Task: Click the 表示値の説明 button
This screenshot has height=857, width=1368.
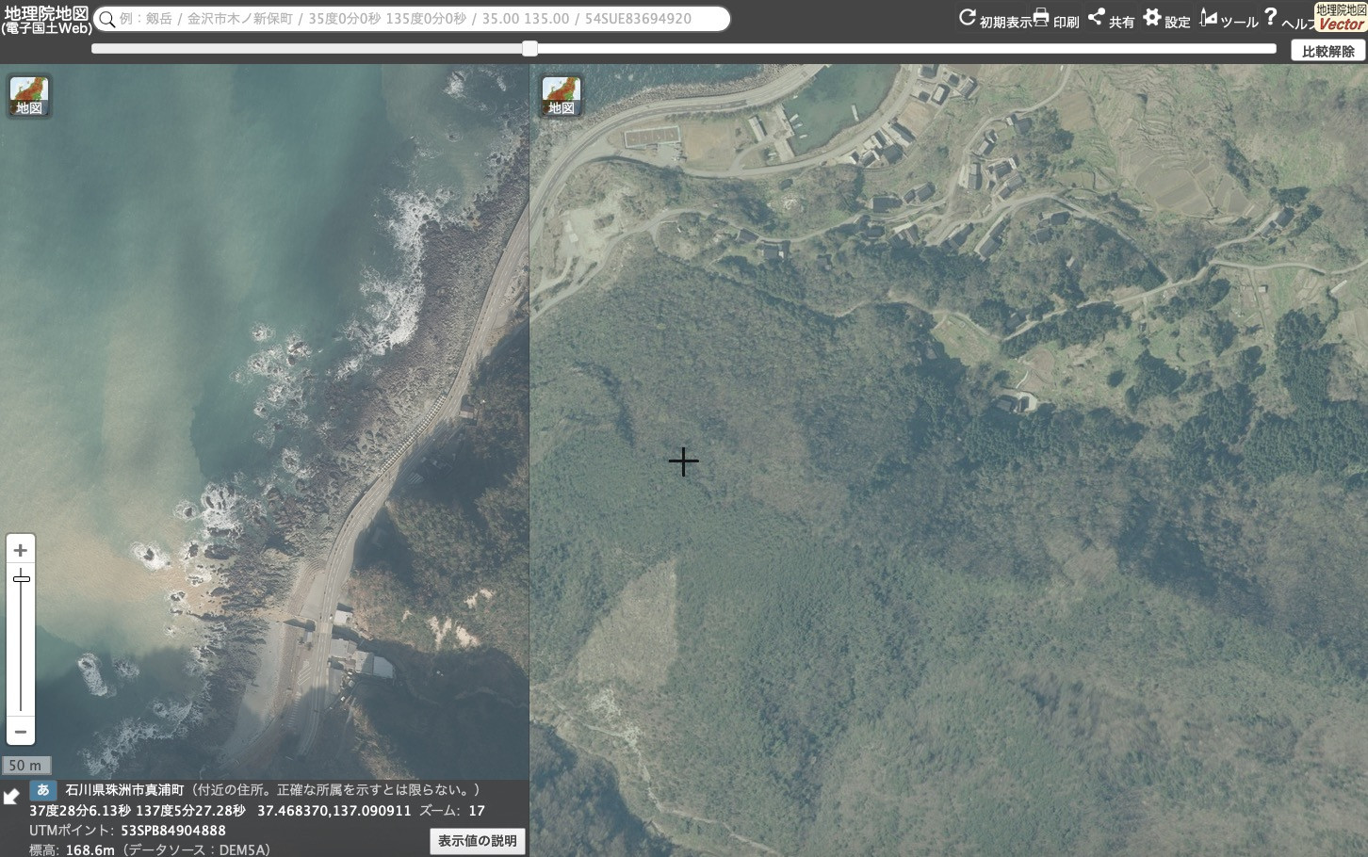Action: point(477,841)
